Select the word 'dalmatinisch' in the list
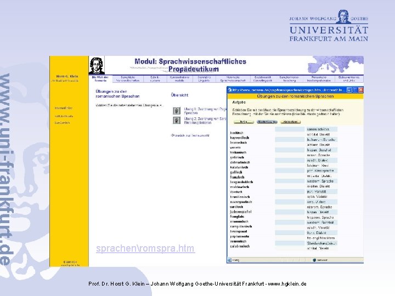The image size is (395, 296). click(240, 162)
